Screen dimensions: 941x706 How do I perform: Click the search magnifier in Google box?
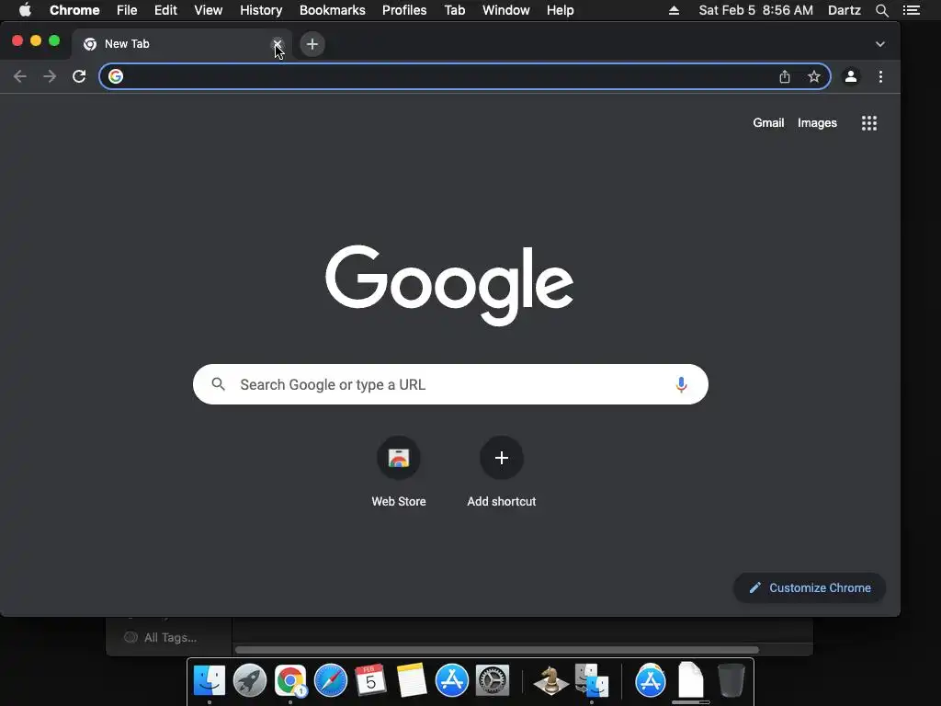point(219,384)
